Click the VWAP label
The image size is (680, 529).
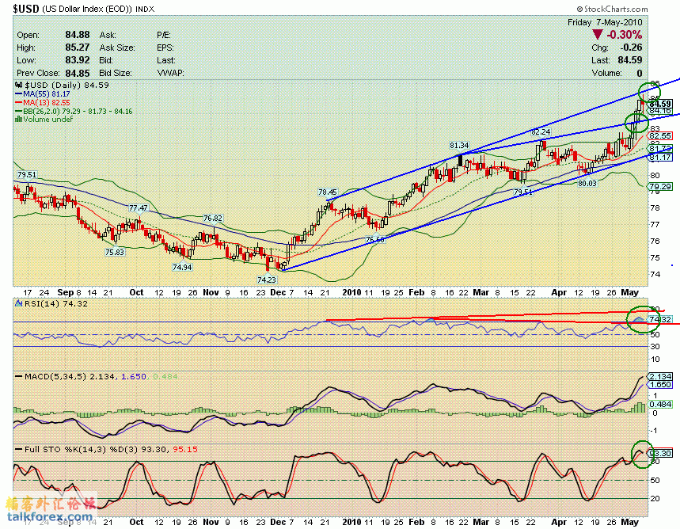pos(170,73)
